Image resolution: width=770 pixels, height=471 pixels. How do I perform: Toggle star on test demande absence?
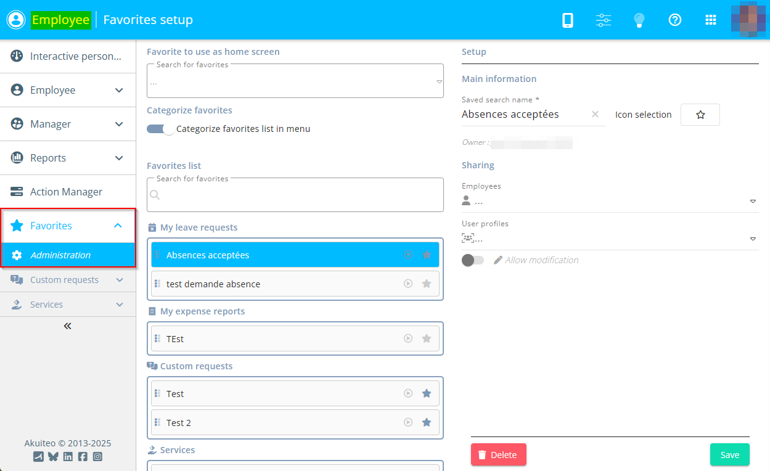427,284
